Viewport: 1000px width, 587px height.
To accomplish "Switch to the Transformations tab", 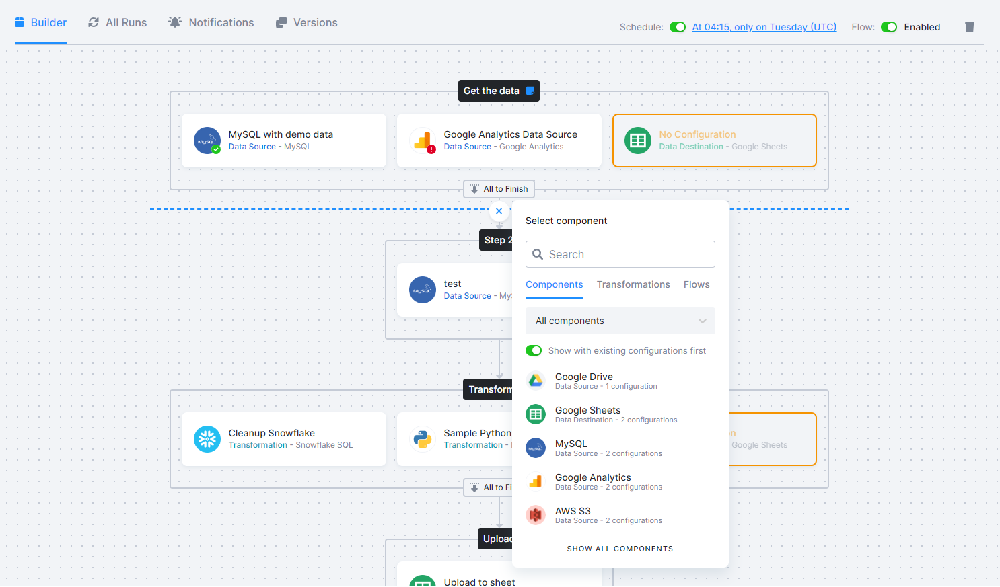I will (633, 284).
